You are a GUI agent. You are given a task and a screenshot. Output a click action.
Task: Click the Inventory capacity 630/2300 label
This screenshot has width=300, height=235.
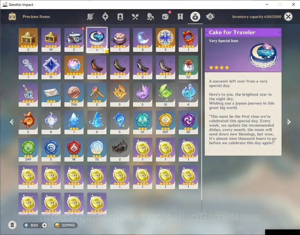257,17
